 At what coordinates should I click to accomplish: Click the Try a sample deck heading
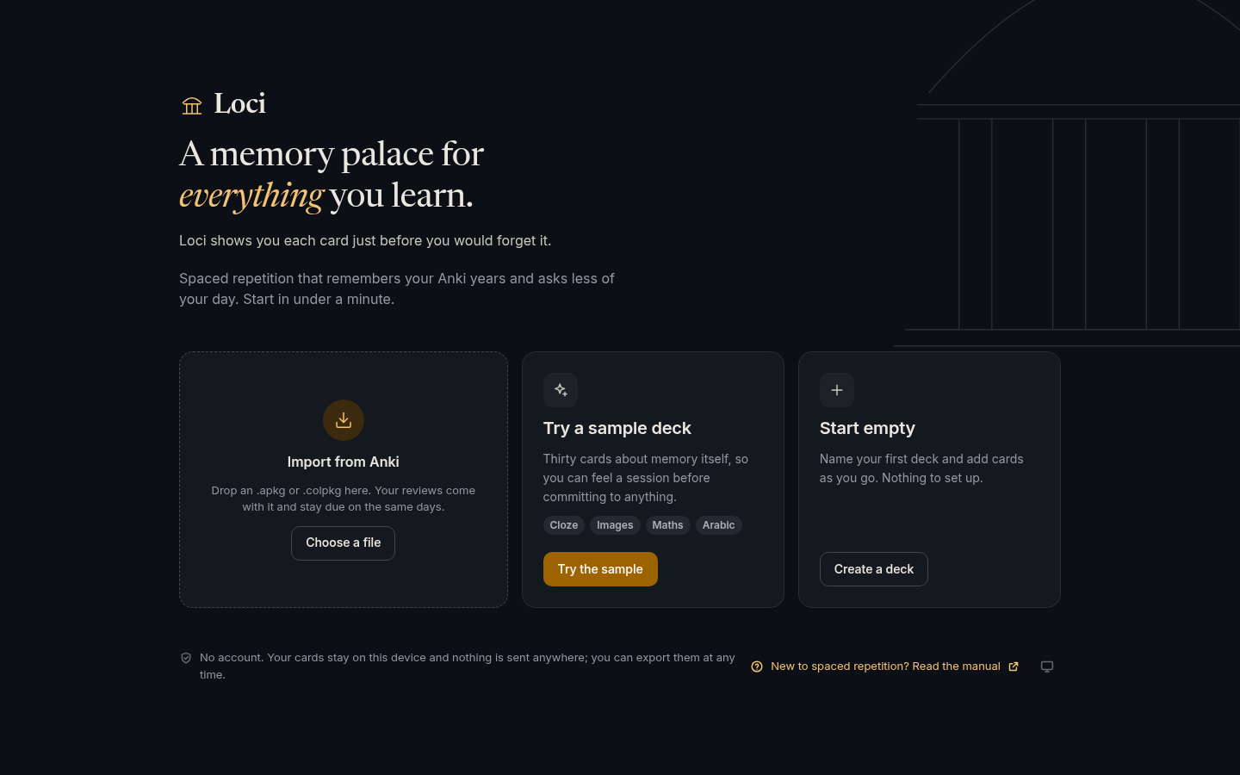coord(617,428)
